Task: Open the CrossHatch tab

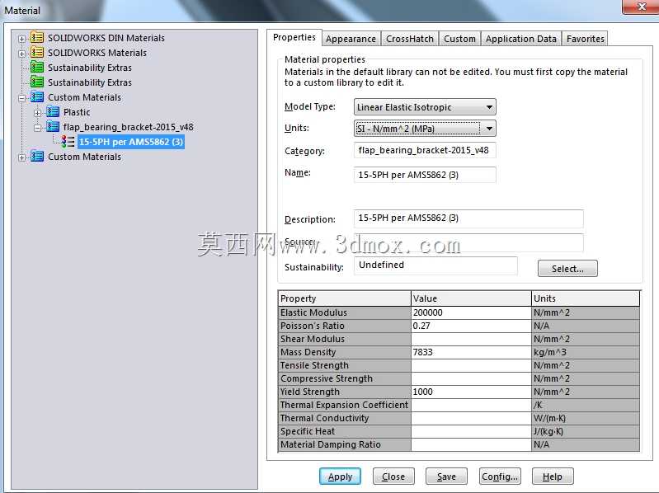Action: coord(410,39)
